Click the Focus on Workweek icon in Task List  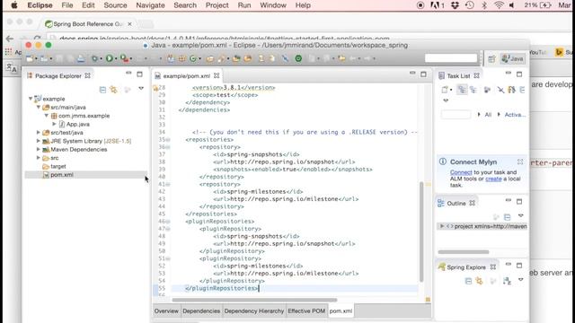tap(487, 90)
